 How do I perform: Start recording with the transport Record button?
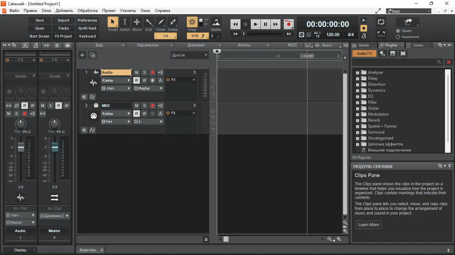click(289, 24)
